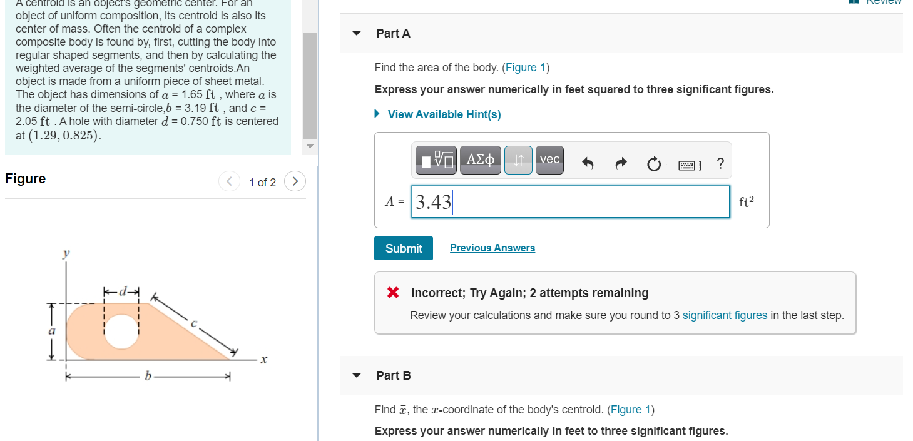Viewport: 913px width, 441px height.
Task: Open the Greek symbols ΑΣΦ palette
Action: point(480,160)
